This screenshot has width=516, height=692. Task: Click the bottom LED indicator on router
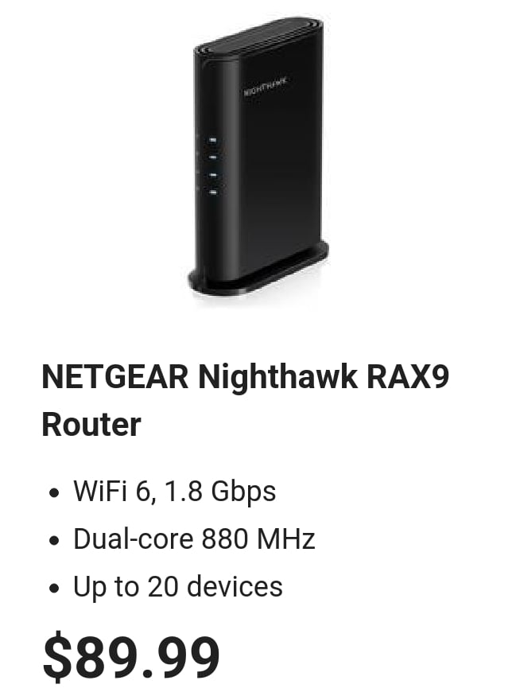click(213, 192)
